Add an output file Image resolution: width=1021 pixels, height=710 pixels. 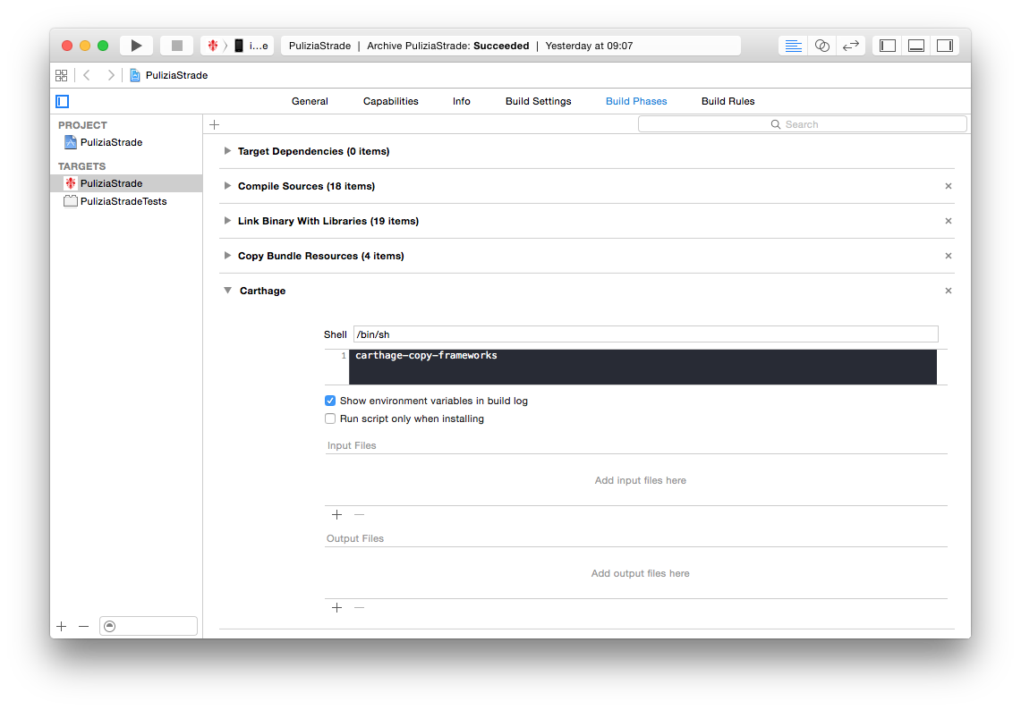336,608
